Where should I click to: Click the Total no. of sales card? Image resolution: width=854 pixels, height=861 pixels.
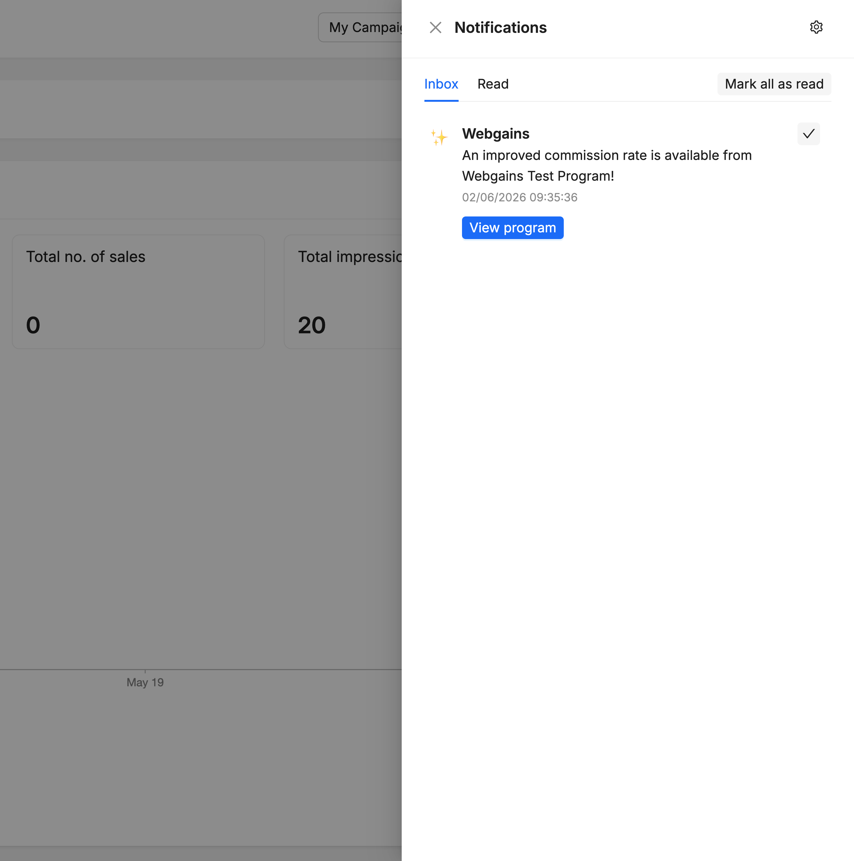(x=138, y=292)
